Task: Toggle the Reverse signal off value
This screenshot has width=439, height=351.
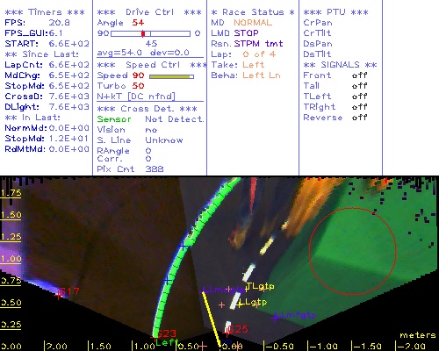Action: click(x=359, y=118)
